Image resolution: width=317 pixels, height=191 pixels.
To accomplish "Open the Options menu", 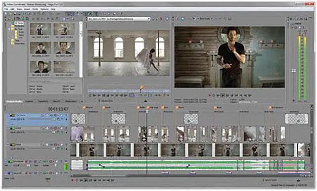I will coord(44,9).
